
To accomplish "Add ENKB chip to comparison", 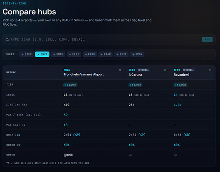I will pyautogui.click(x=90, y=54).
